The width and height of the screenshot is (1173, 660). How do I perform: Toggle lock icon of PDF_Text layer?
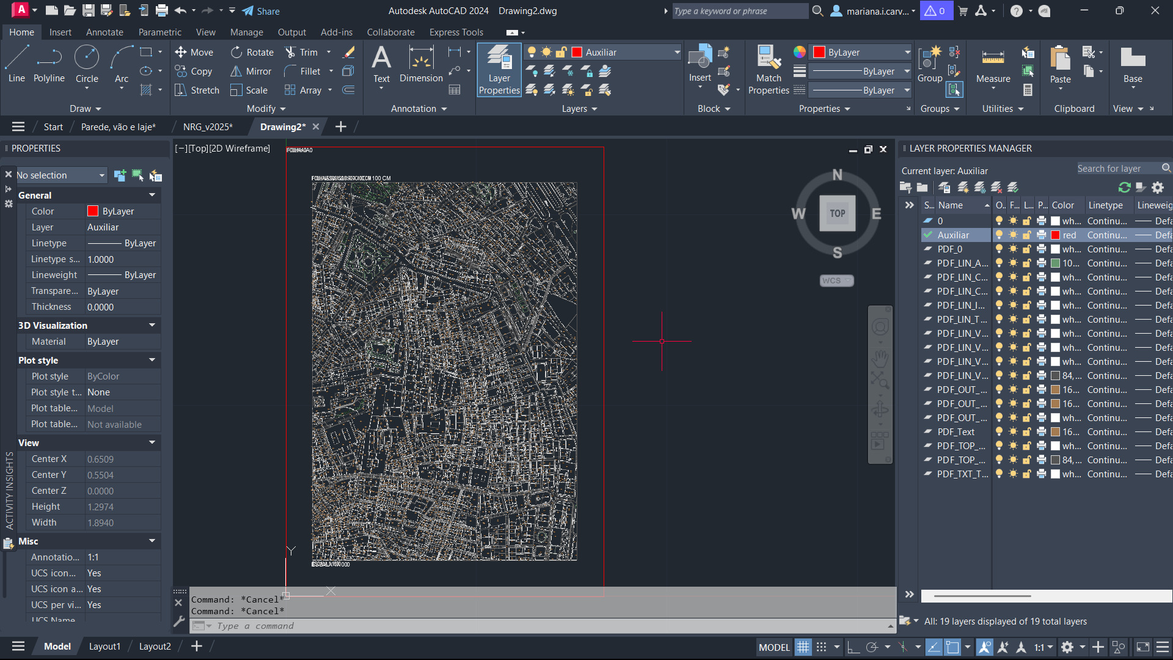click(1027, 432)
